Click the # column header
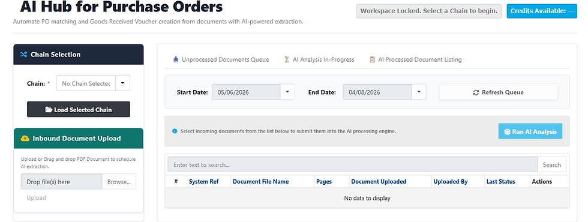This screenshot has height=222, width=588. (176, 181)
